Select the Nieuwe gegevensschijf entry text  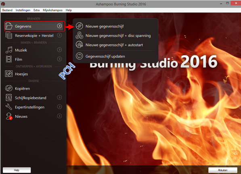tap(105, 26)
